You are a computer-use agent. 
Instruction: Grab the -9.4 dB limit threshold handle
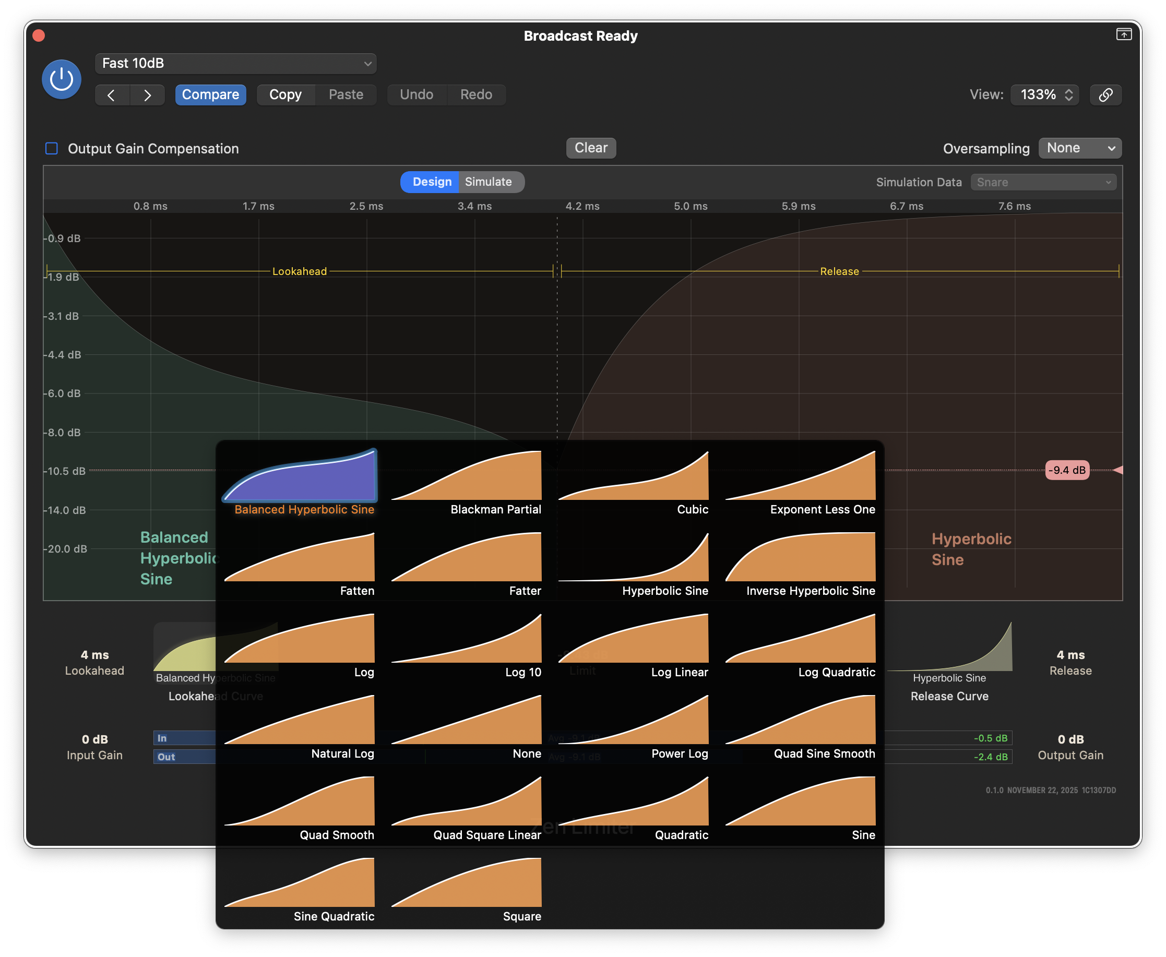coord(1067,470)
